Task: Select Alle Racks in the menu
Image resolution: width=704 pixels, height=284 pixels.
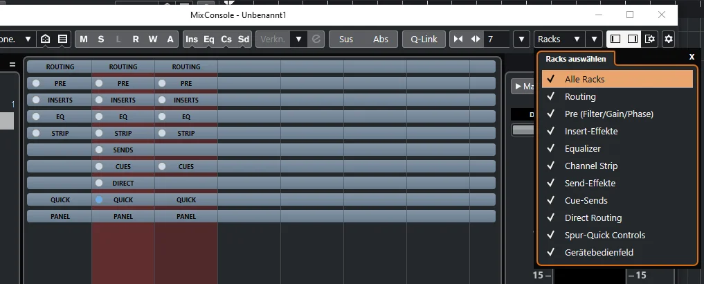Action: pyautogui.click(x=617, y=79)
